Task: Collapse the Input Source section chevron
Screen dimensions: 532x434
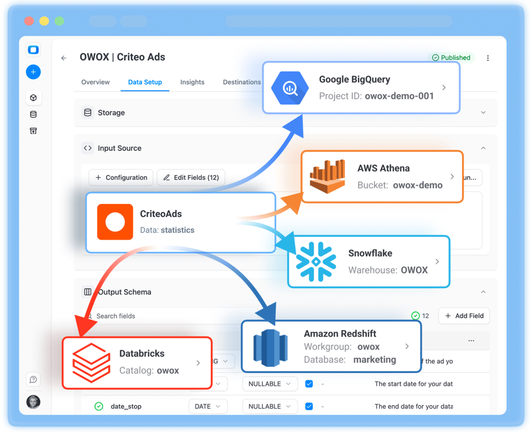Action: click(x=483, y=148)
